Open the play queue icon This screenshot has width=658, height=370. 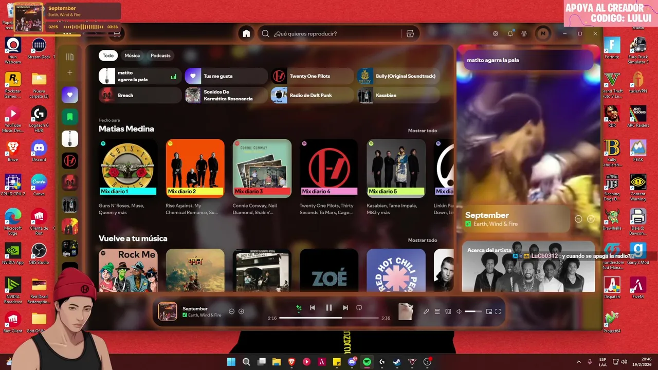(437, 311)
